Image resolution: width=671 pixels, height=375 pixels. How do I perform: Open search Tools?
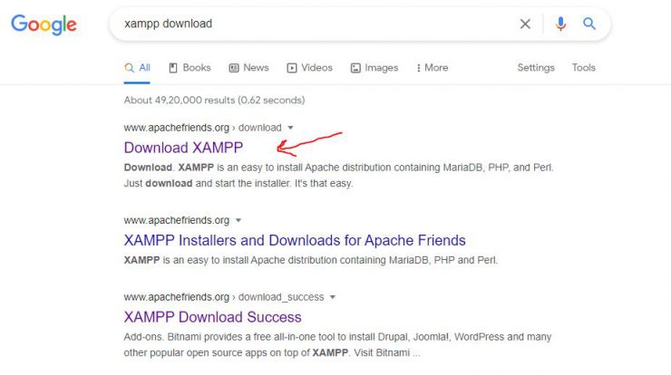(x=584, y=68)
